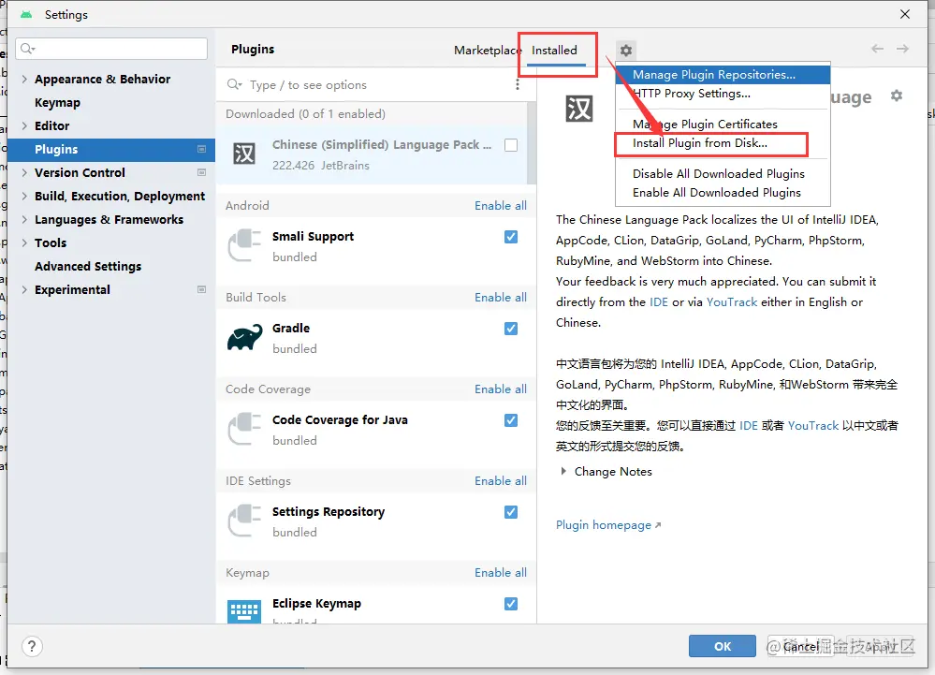Click the Code Coverage for Java plug icon
Screen dimensions: 935x675
244,430
